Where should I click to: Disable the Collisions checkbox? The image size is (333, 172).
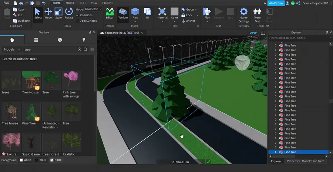pos(77,15)
